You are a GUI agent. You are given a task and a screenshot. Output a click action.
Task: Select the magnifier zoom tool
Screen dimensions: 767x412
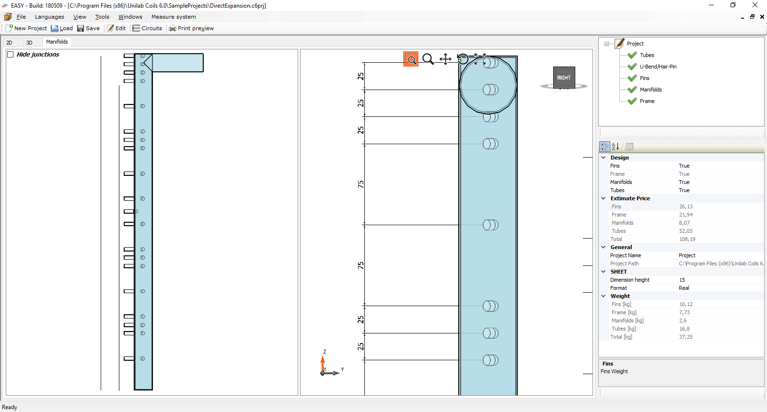point(428,59)
